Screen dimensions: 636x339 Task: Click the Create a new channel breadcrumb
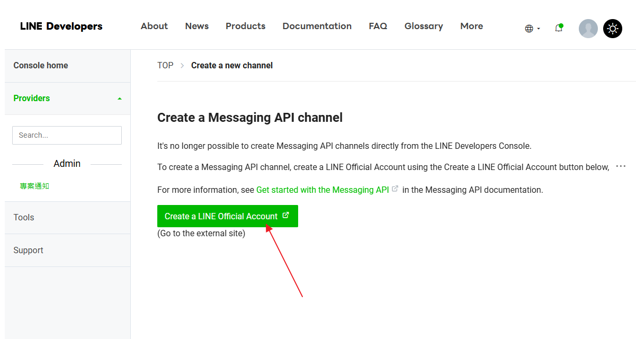232,66
